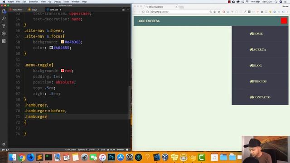Click the HOME nav link

pyautogui.click(x=256, y=34)
